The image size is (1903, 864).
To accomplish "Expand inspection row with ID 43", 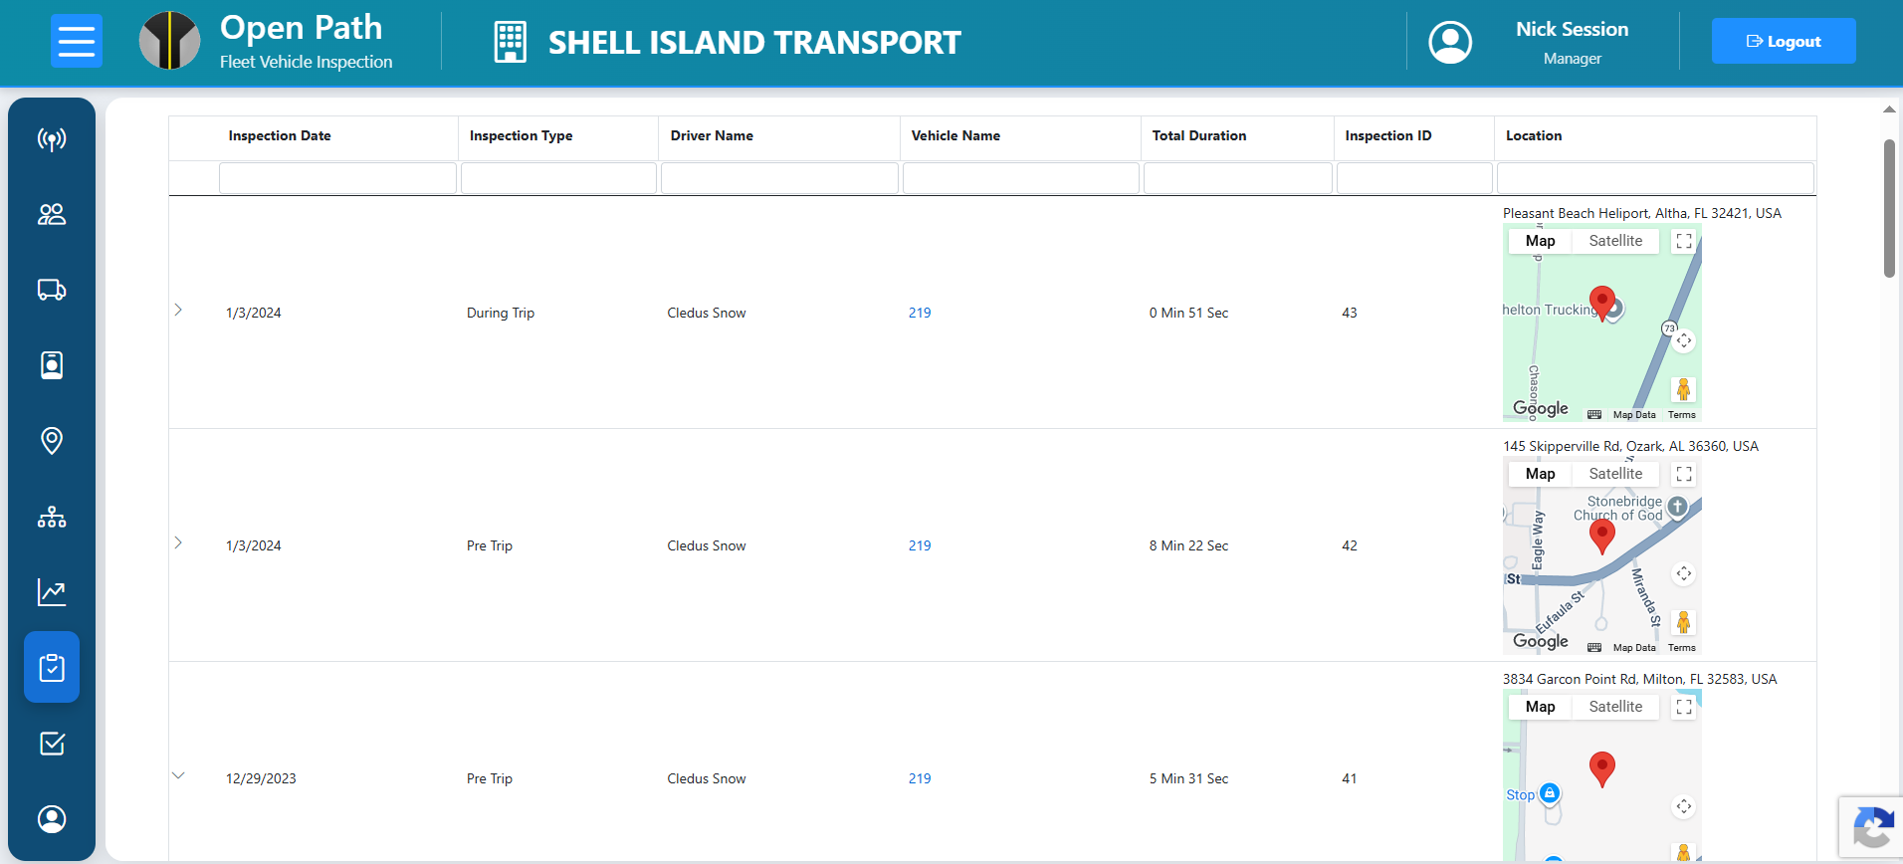I will 178,310.
